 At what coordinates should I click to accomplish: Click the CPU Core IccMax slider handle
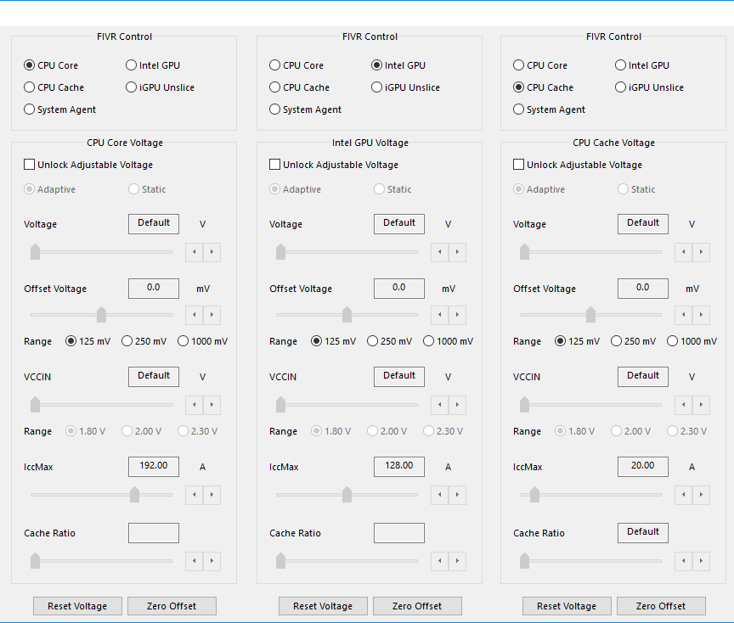(134, 495)
